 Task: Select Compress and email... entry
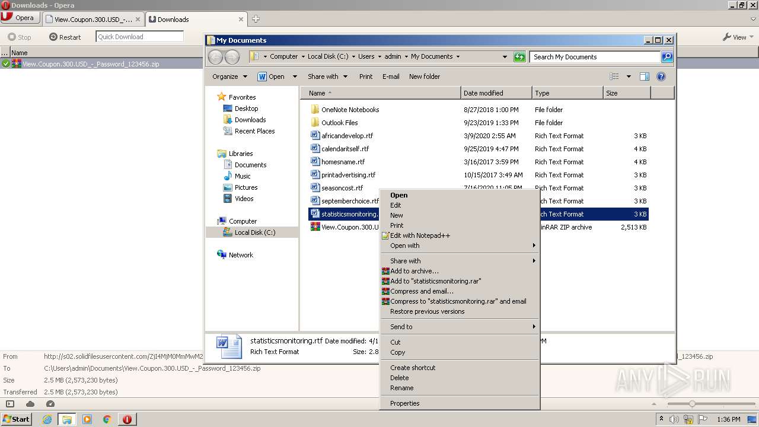click(x=460, y=291)
